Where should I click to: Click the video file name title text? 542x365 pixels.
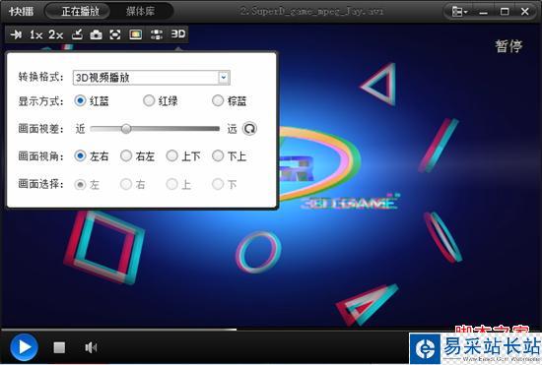click(x=312, y=11)
